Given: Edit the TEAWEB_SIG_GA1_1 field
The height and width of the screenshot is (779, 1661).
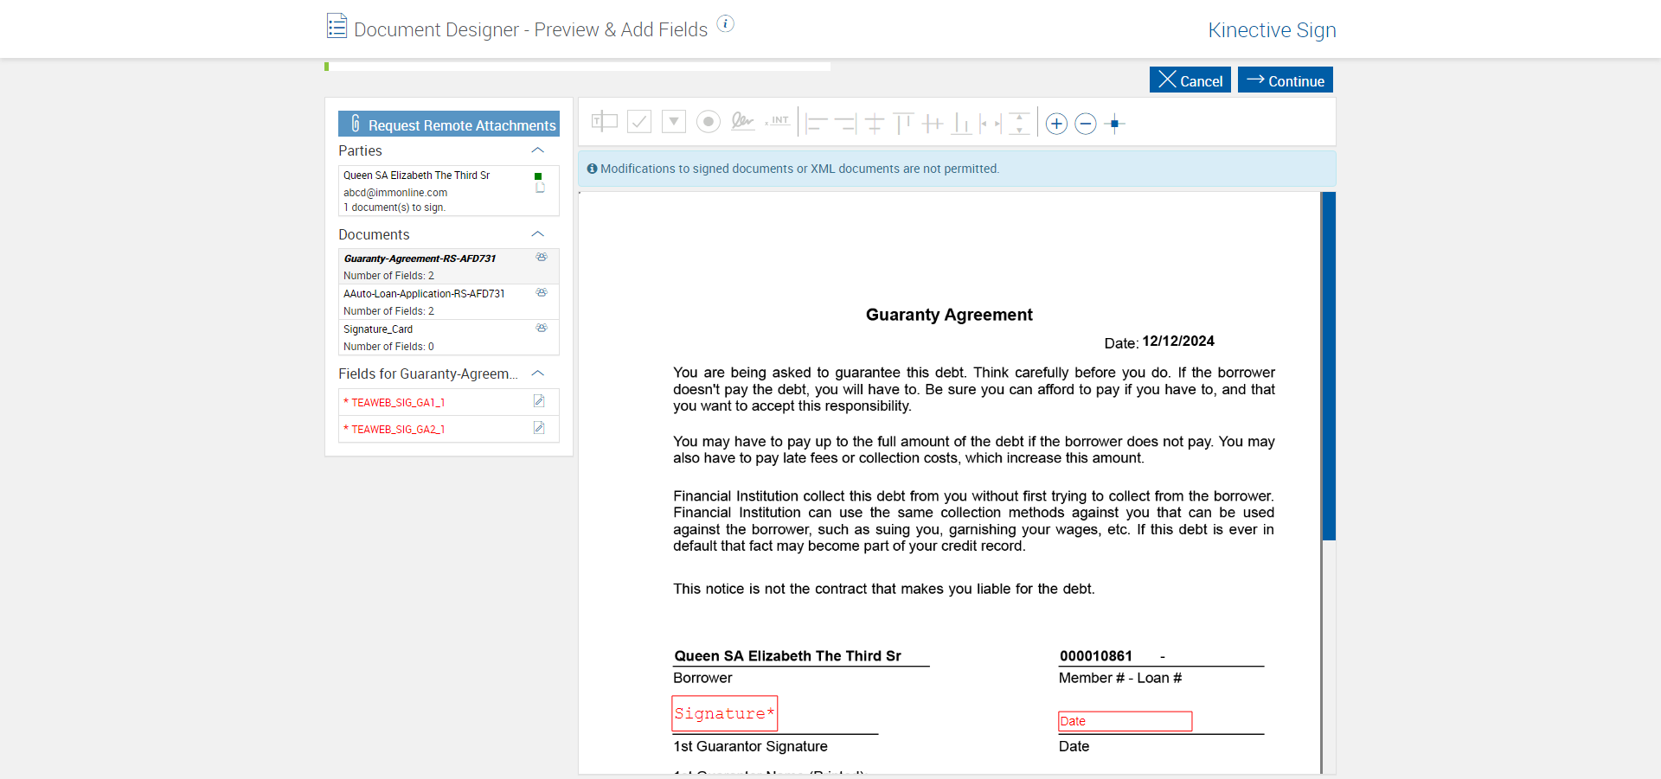Looking at the screenshot, I should tap(539, 401).
